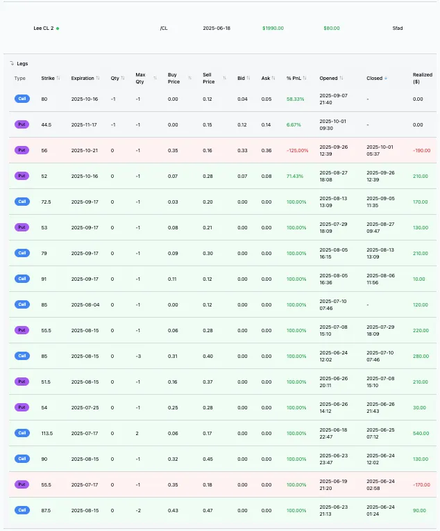The width and height of the screenshot is (440, 531).
Task: Sort by Ask column icon
Action: [274, 79]
